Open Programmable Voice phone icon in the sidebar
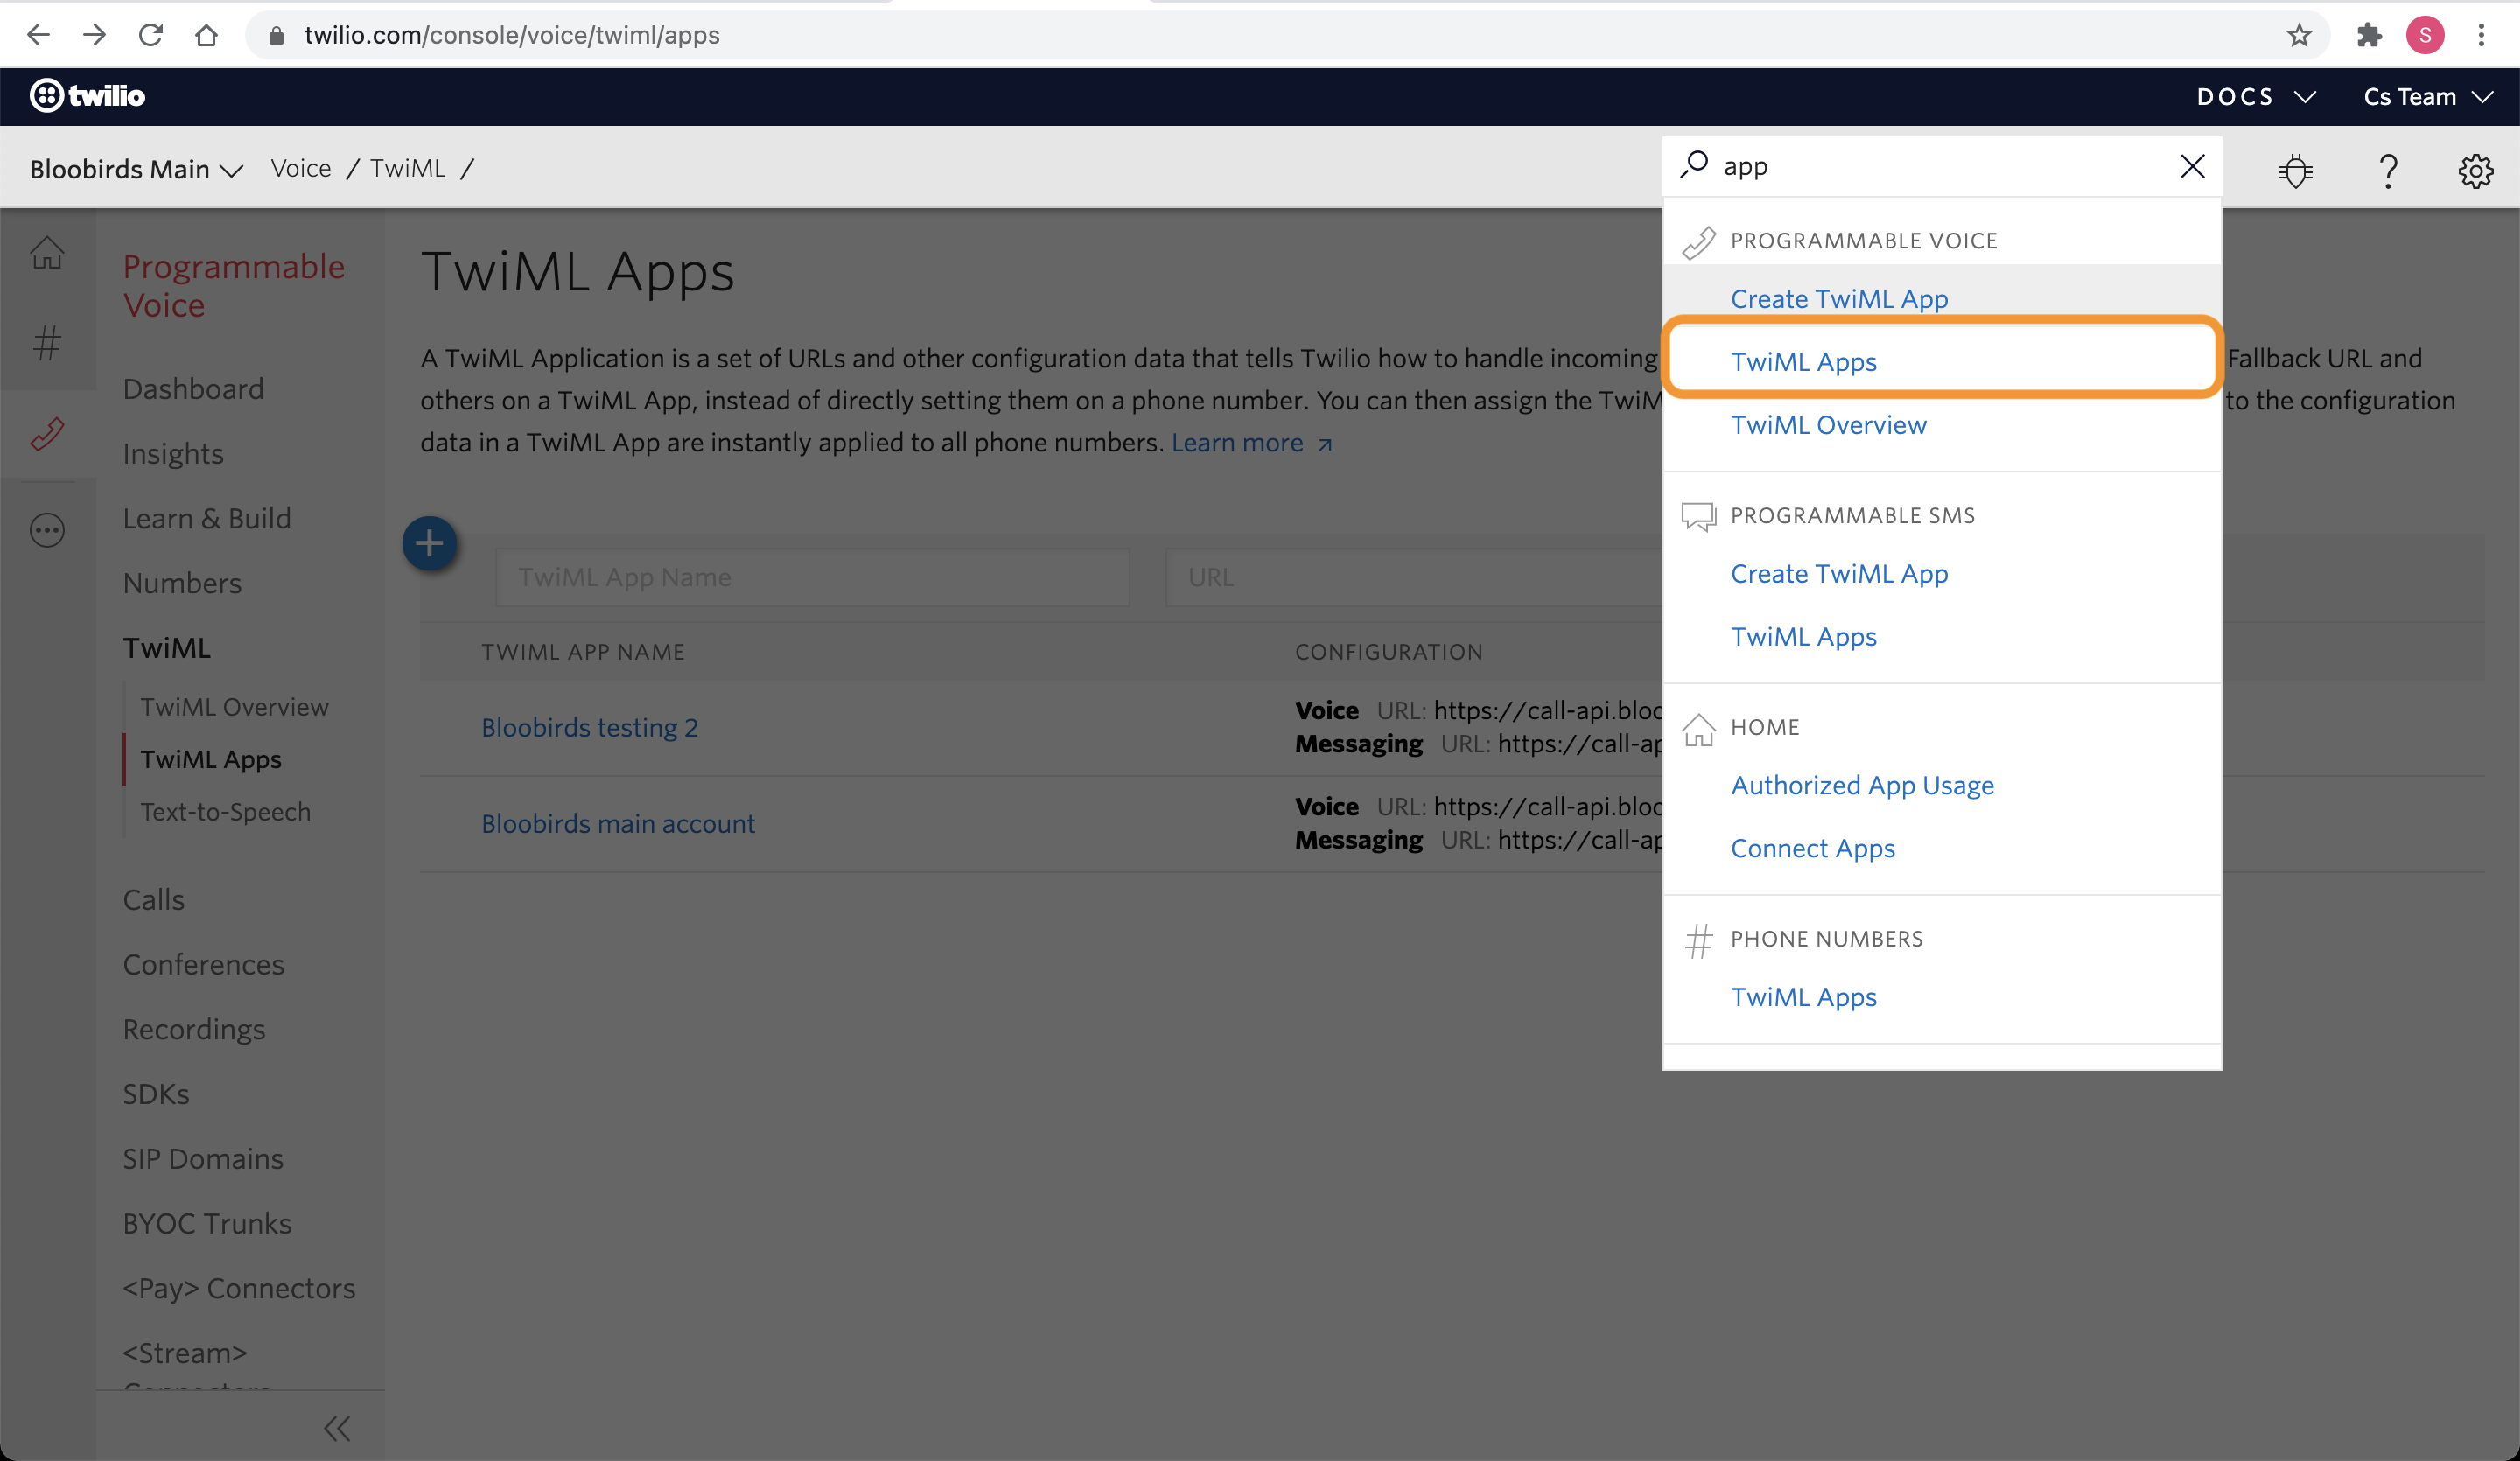This screenshot has width=2520, height=1461. point(47,433)
